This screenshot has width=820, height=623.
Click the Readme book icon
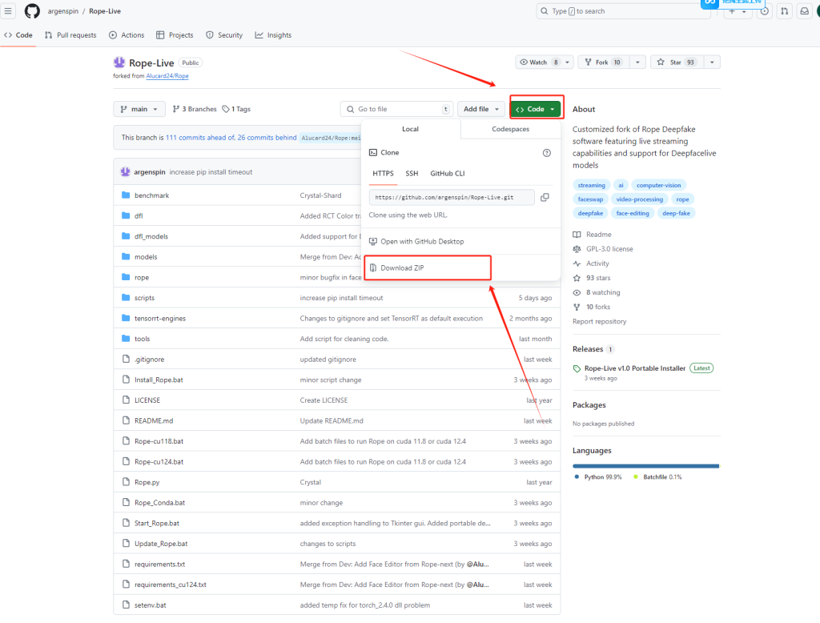(x=577, y=235)
